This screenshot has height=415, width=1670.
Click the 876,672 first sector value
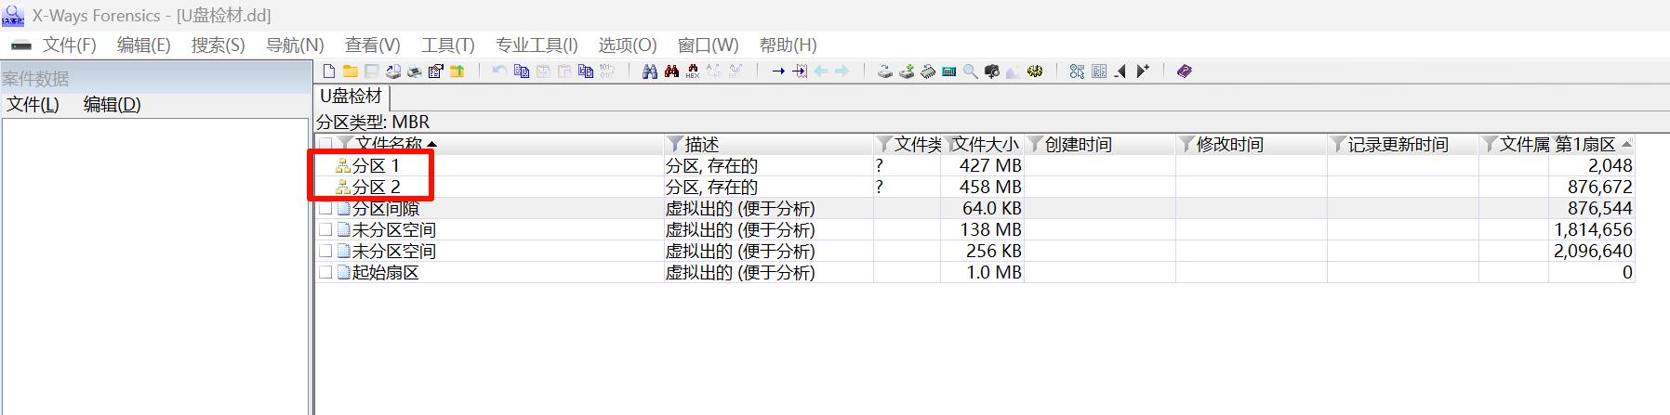pyautogui.click(x=1599, y=187)
